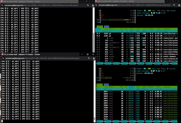
Task: Select avahi-daemon process row PID 675
Action: [x=136, y=56]
